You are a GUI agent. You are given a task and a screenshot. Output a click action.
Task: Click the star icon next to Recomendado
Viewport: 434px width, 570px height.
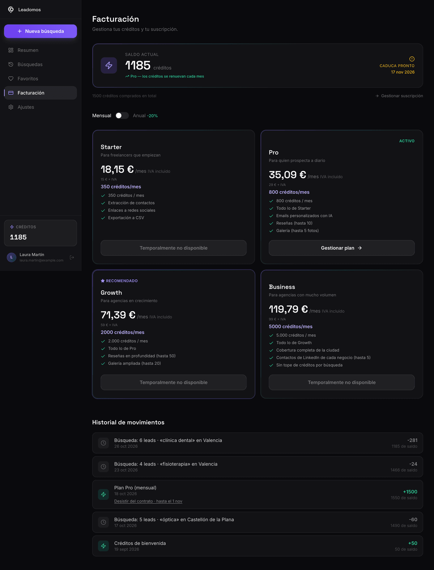103,281
